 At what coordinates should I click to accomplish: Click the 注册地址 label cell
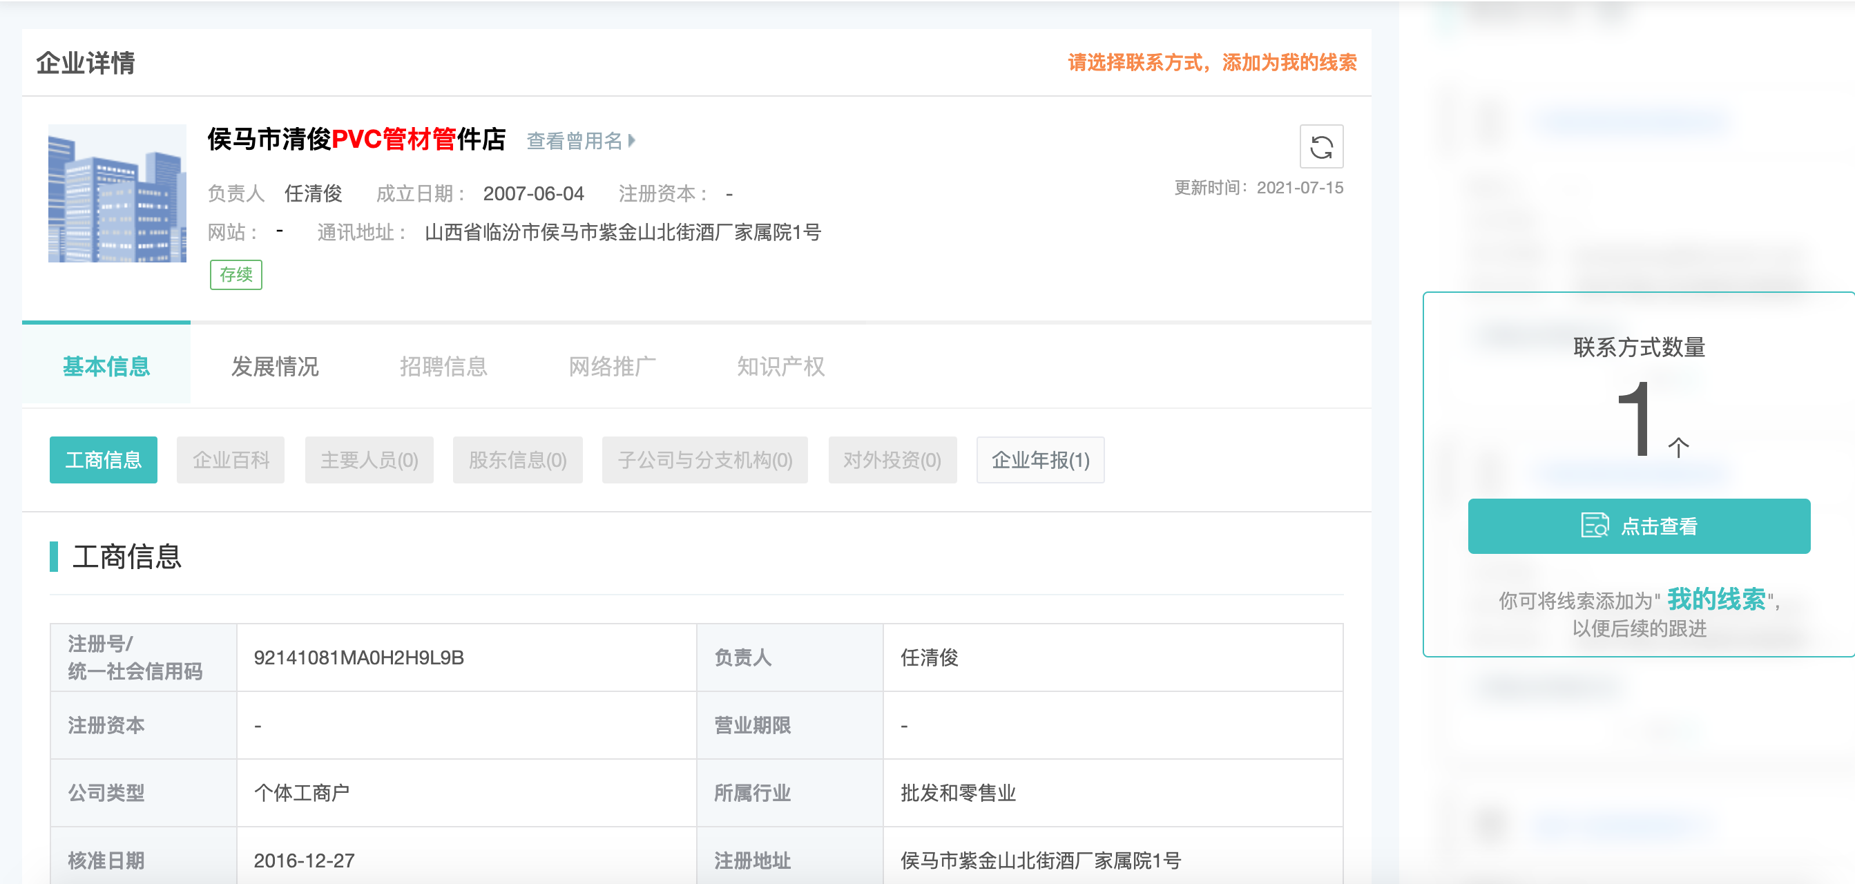coord(790,857)
